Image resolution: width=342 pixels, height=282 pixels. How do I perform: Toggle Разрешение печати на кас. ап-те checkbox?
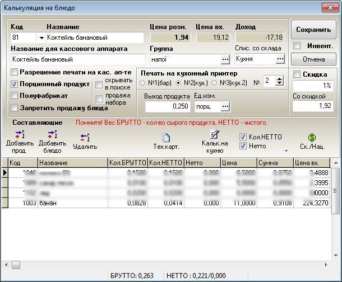[x=14, y=72]
